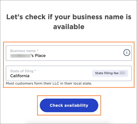Image resolution: width=137 pixels, height=124 pixels.
Task: Click the page heading about business name
Action: [x=69, y=22]
